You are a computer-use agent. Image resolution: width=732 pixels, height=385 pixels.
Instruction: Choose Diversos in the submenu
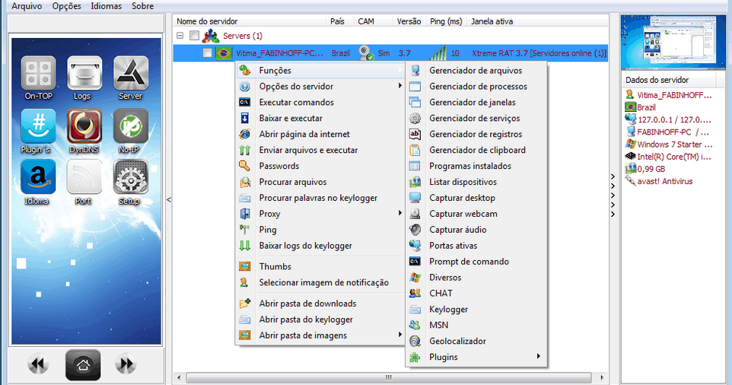point(476,277)
